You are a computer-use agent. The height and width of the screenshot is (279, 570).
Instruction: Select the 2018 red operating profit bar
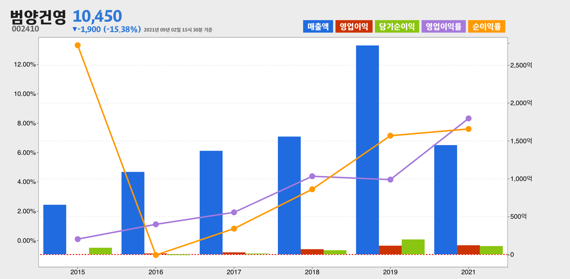tap(312, 252)
